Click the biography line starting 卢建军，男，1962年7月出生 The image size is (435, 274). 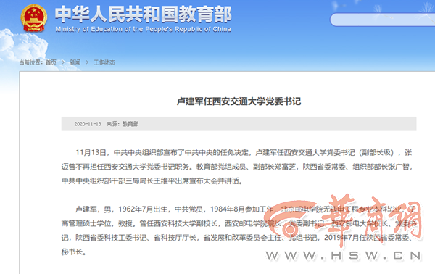(245, 209)
